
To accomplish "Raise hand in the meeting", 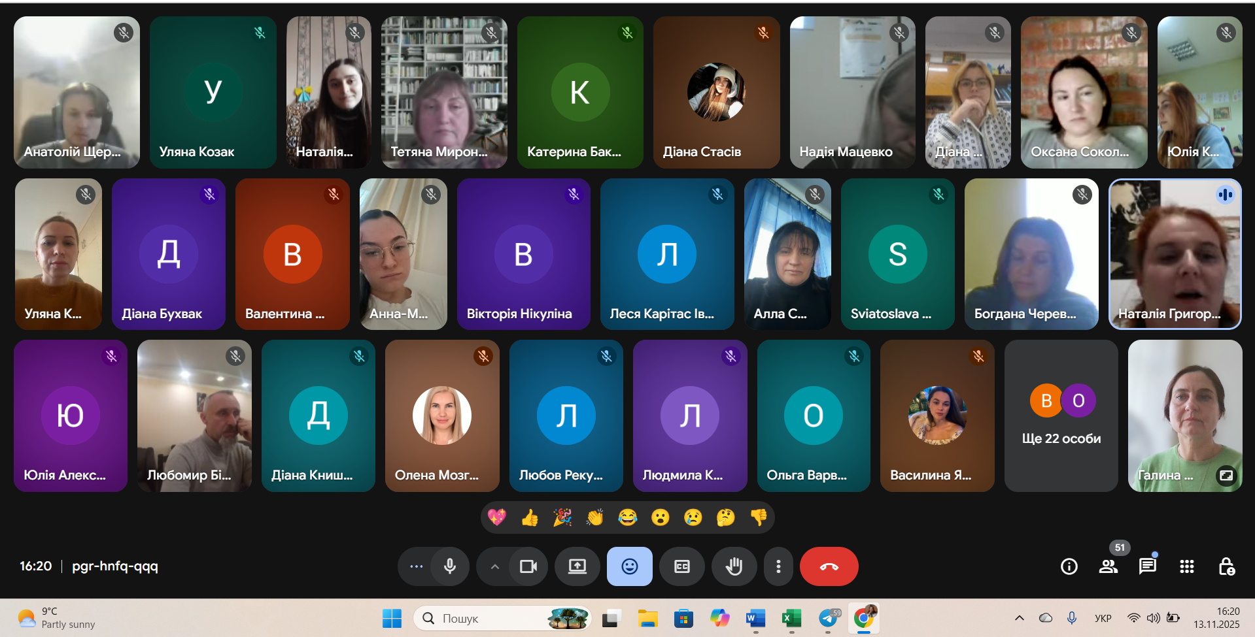I will click(x=734, y=566).
